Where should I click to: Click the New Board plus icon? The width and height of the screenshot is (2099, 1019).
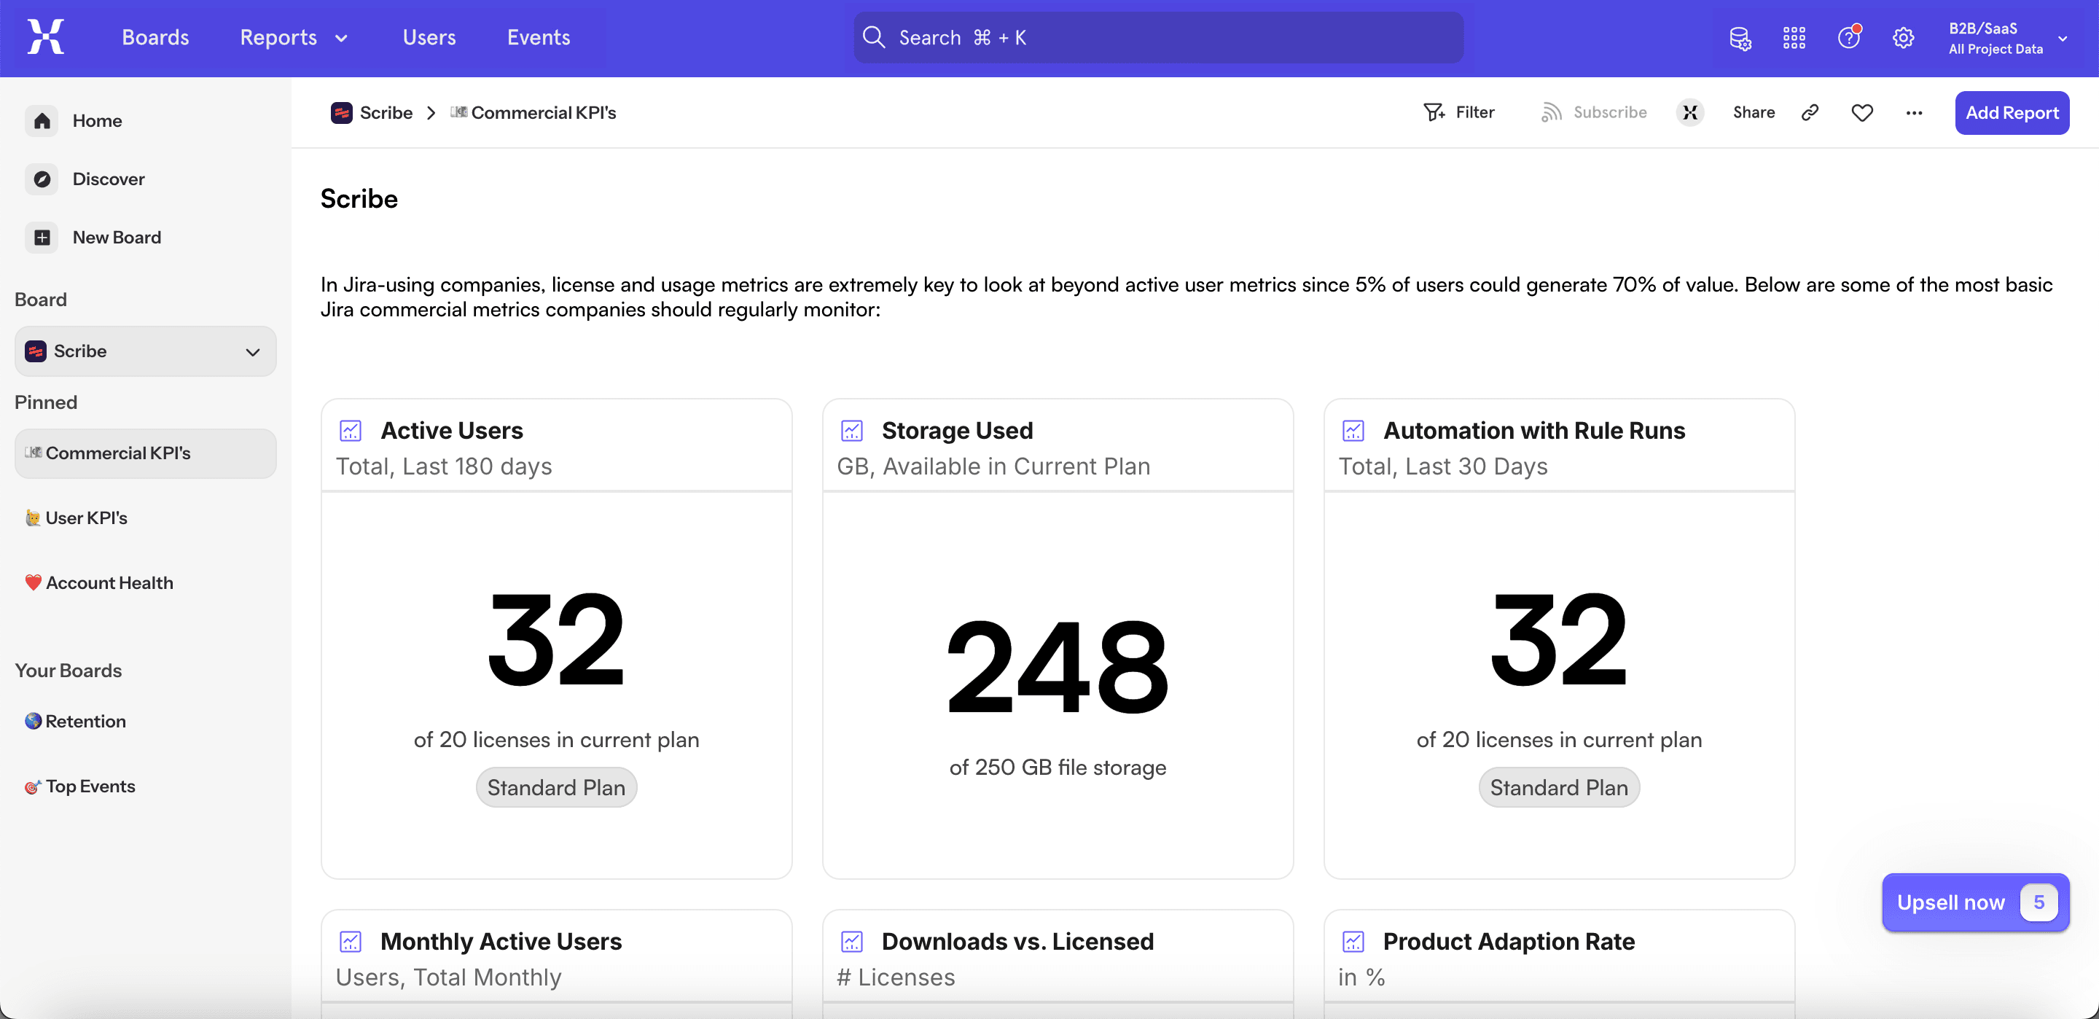click(42, 237)
